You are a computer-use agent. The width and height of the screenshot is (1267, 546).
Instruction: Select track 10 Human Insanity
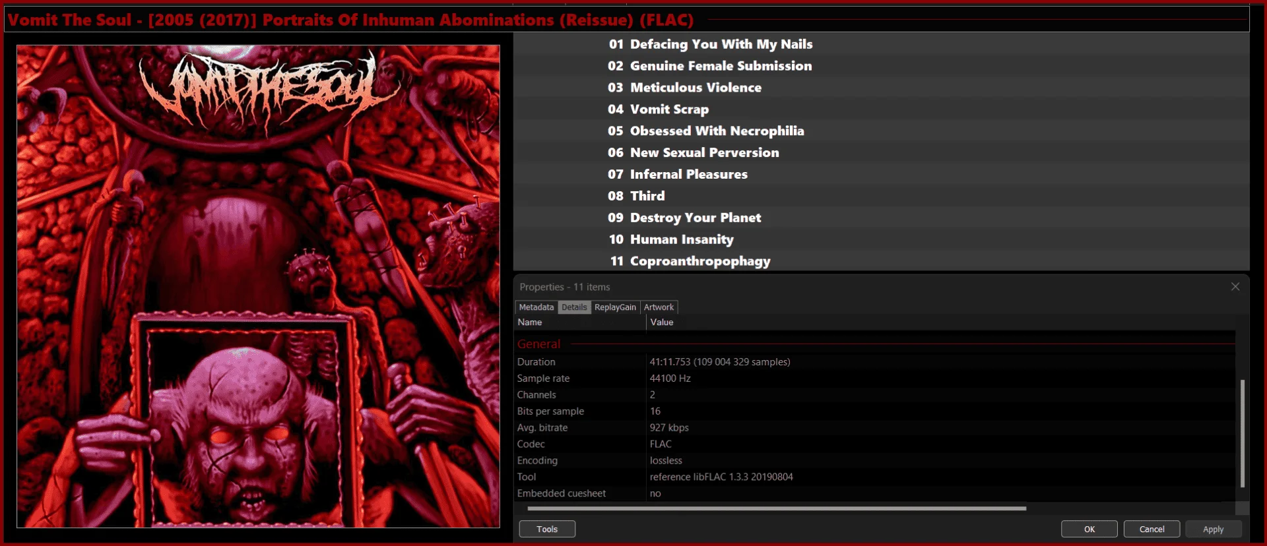coord(881,240)
